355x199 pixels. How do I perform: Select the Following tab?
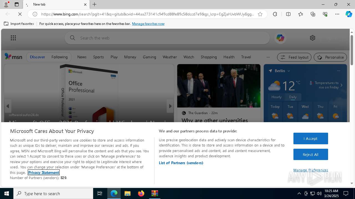[x=59, y=57]
